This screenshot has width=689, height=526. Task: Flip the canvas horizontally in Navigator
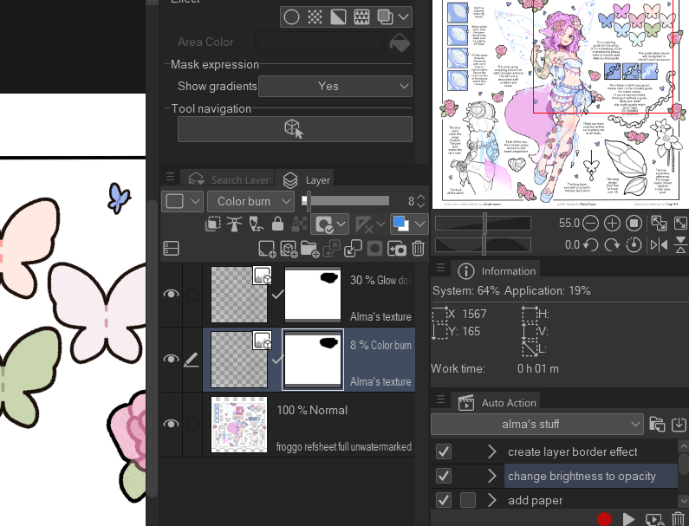(x=659, y=244)
